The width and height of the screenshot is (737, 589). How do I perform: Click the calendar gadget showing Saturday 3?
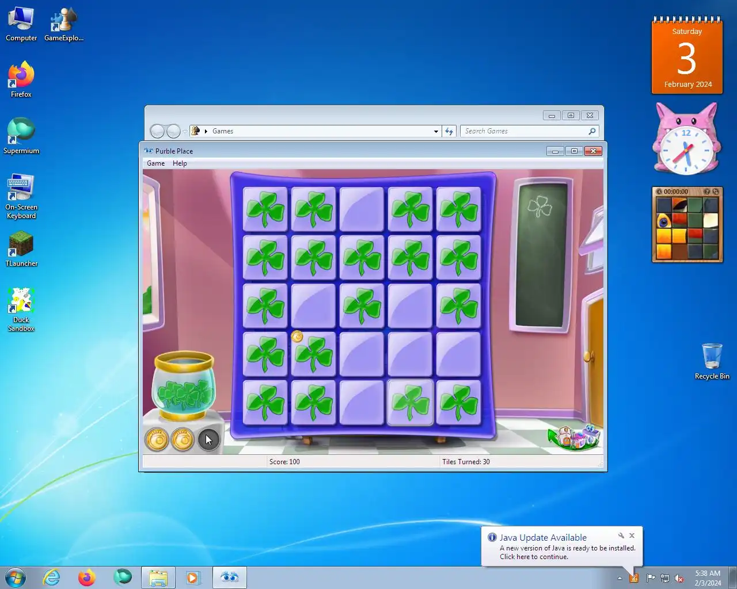tap(687, 55)
